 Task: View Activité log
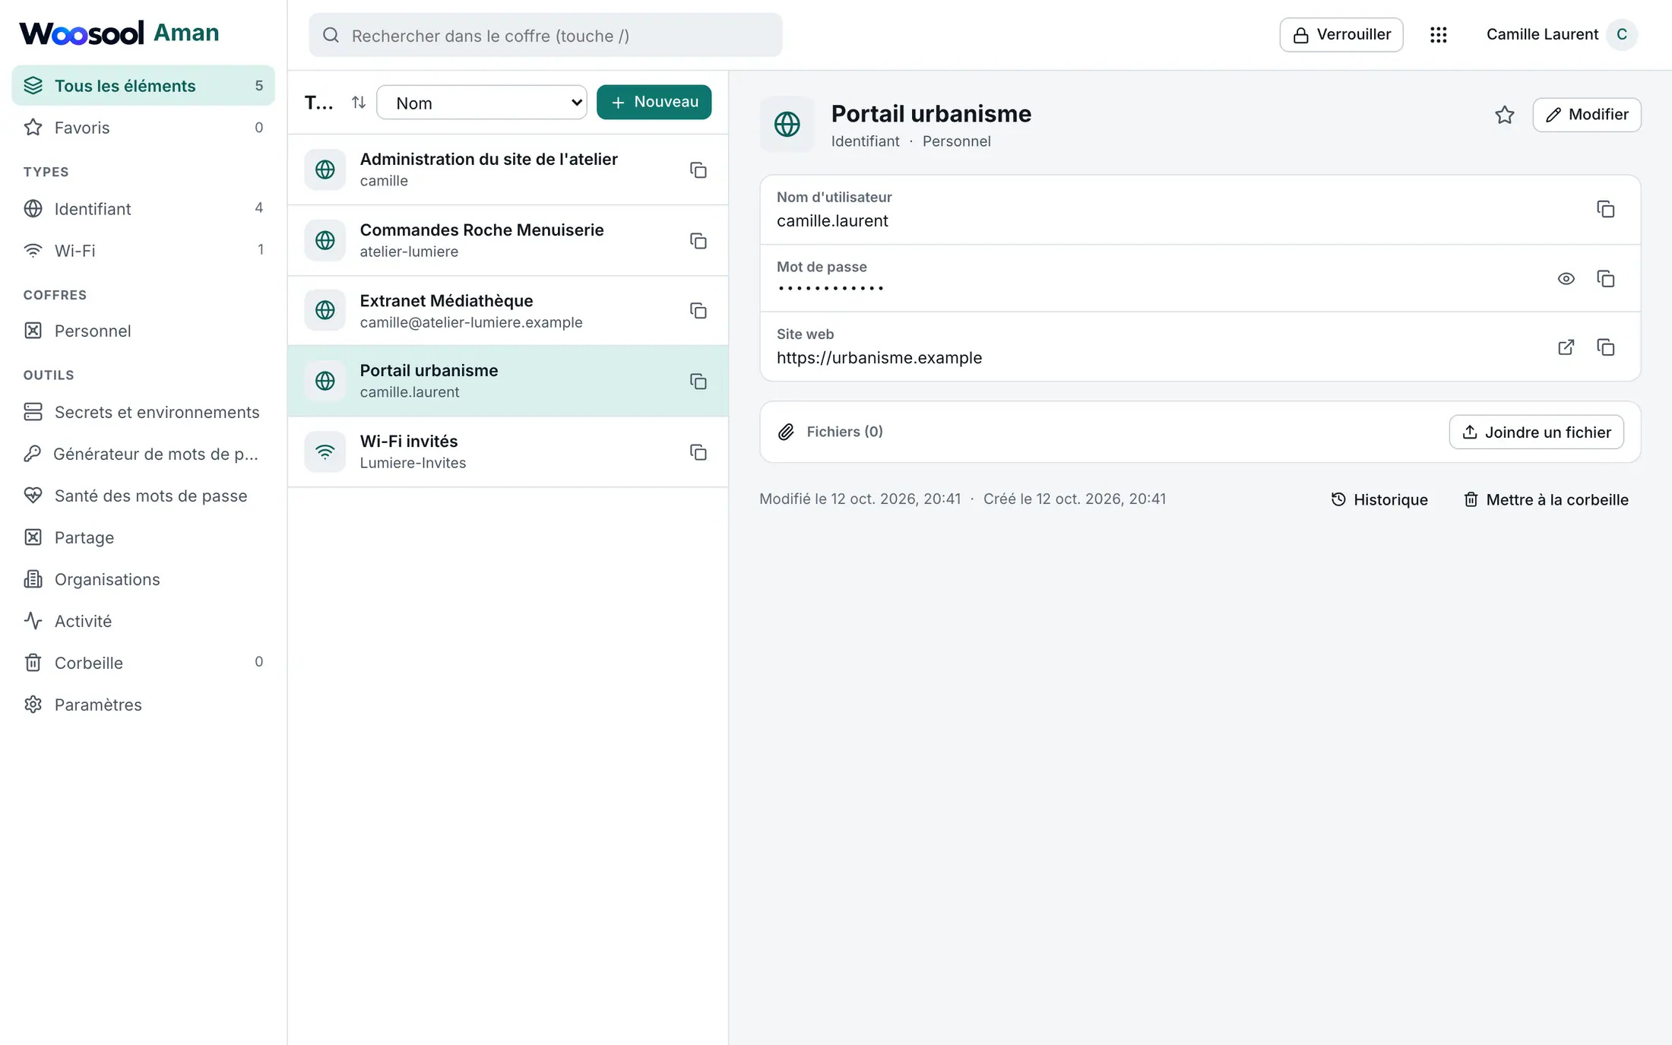[143, 621]
